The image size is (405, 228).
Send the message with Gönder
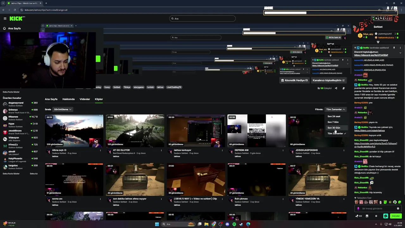(x=396, y=216)
